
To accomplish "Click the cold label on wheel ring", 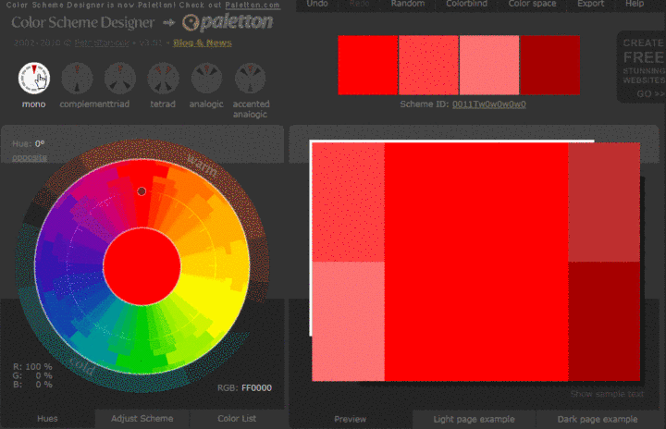I will pos(81,365).
